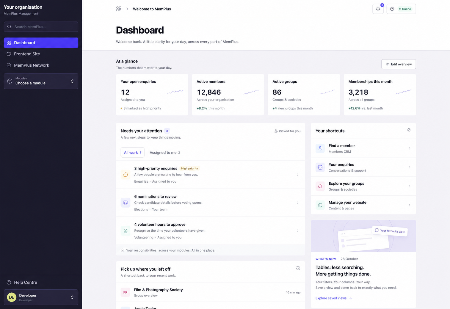This screenshot has width=450, height=309.
Task: Open the Choose a module dropdown
Action: (41, 81)
